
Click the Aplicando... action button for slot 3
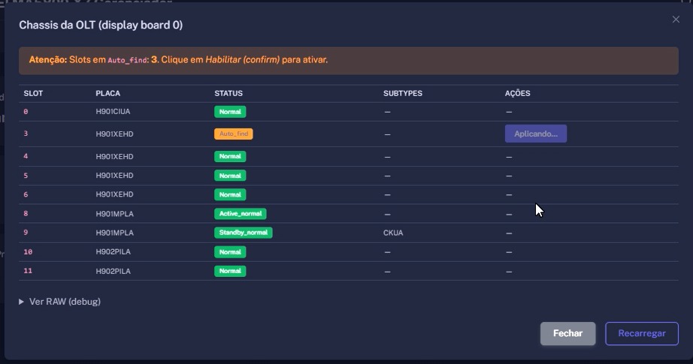pyautogui.click(x=535, y=134)
